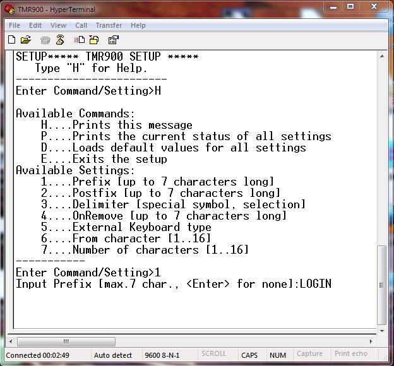Click the horizontal scrollbar thumb
This screenshot has width=394, height=366.
coord(66,341)
